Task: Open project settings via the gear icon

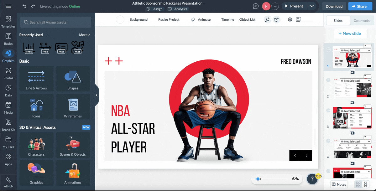Action: (x=290, y=19)
